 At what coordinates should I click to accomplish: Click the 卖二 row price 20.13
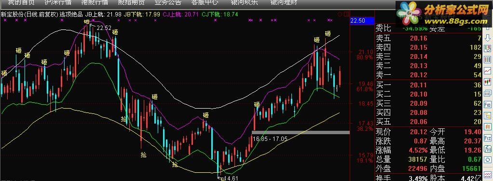tap(419, 66)
